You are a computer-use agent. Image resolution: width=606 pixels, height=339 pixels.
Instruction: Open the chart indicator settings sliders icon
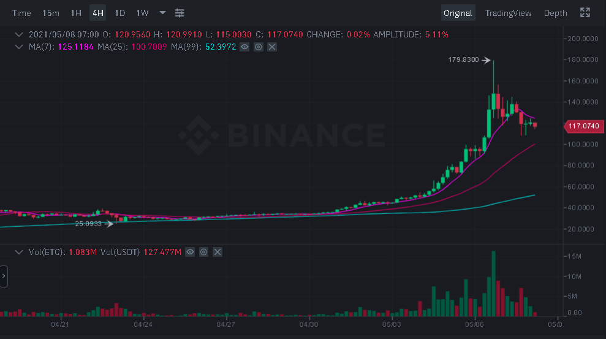click(180, 13)
